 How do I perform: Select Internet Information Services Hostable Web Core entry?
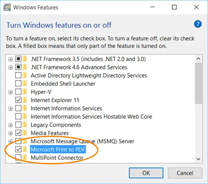pos(92,117)
